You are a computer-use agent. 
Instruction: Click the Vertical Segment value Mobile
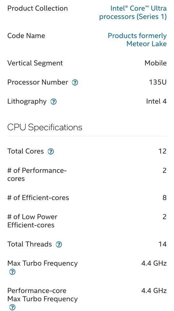coord(155,63)
